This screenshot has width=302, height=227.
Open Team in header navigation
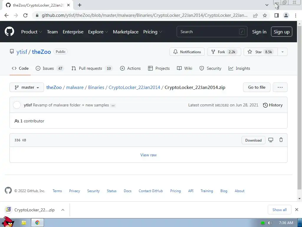pos(52,32)
